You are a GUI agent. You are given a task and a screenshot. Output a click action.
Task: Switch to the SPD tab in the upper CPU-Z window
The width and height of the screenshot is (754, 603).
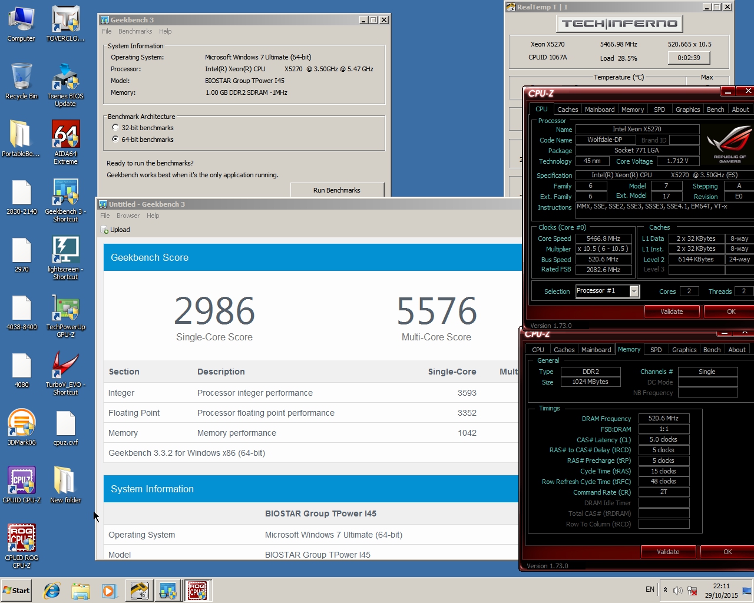point(660,110)
